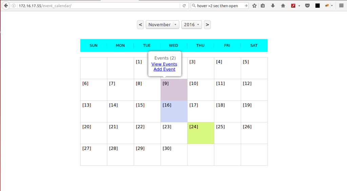Open the Pocket shield icon
This screenshot has width=347, height=191.
(307, 6)
